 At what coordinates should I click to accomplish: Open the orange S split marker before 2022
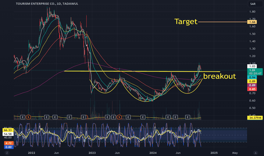pos(28,117)
